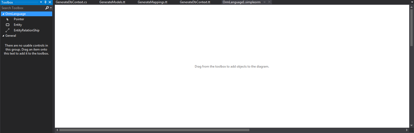This screenshot has height=133, width=414.
Task: Click the vertical scrollbar thumb
Action: (412, 27)
